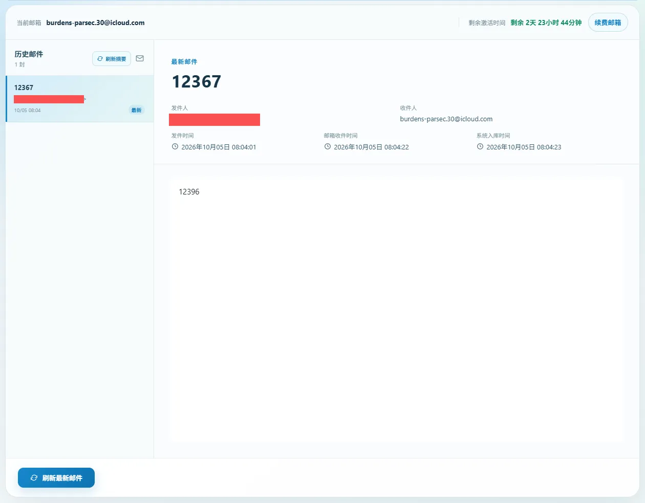
Task: Renew mailbox via 续费邮箱 button
Action: (608, 23)
